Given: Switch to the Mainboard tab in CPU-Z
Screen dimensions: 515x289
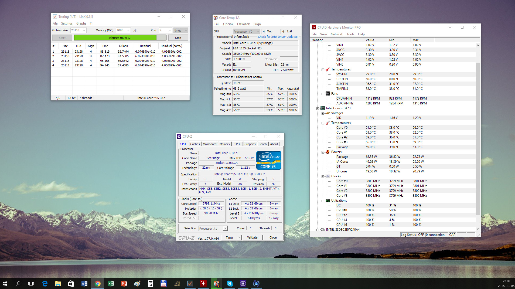Looking at the screenshot, I should 209,144.
